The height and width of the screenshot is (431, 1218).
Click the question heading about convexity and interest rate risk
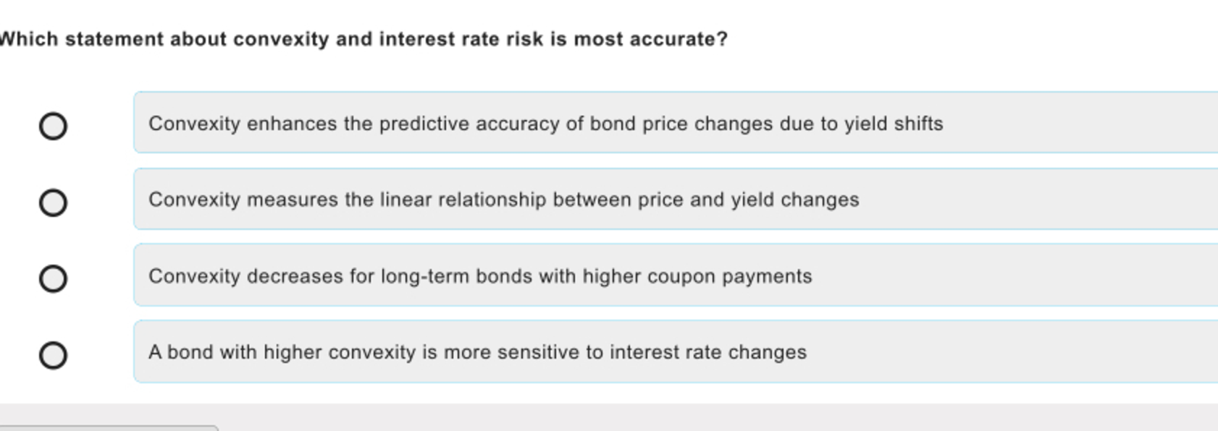[364, 39]
